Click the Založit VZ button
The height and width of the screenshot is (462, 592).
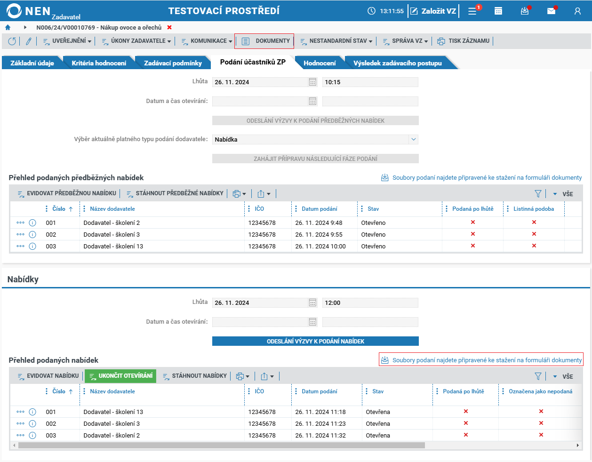tap(433, 11)
